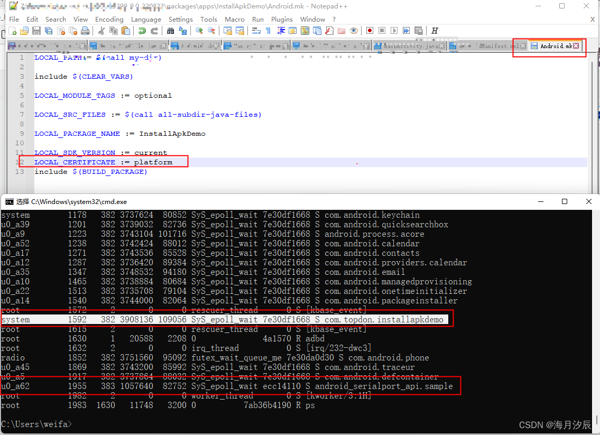The height and width of the screenshot is (435, 600).
Task: Click the Save All icon
Action: tap(48, 31)
